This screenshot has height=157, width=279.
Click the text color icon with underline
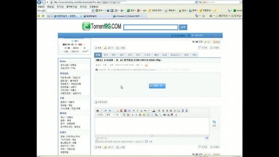154,110
